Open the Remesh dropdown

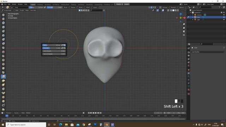tap(174, 7)
